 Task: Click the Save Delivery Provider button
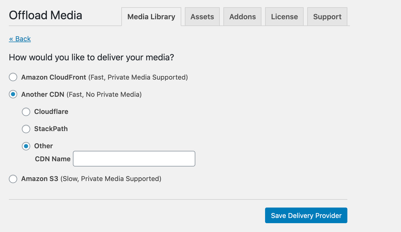306,215
